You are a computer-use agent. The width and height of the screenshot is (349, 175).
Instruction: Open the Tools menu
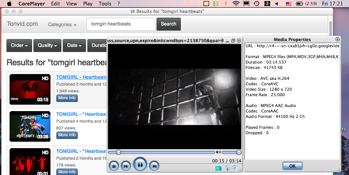tap(105, 3)
